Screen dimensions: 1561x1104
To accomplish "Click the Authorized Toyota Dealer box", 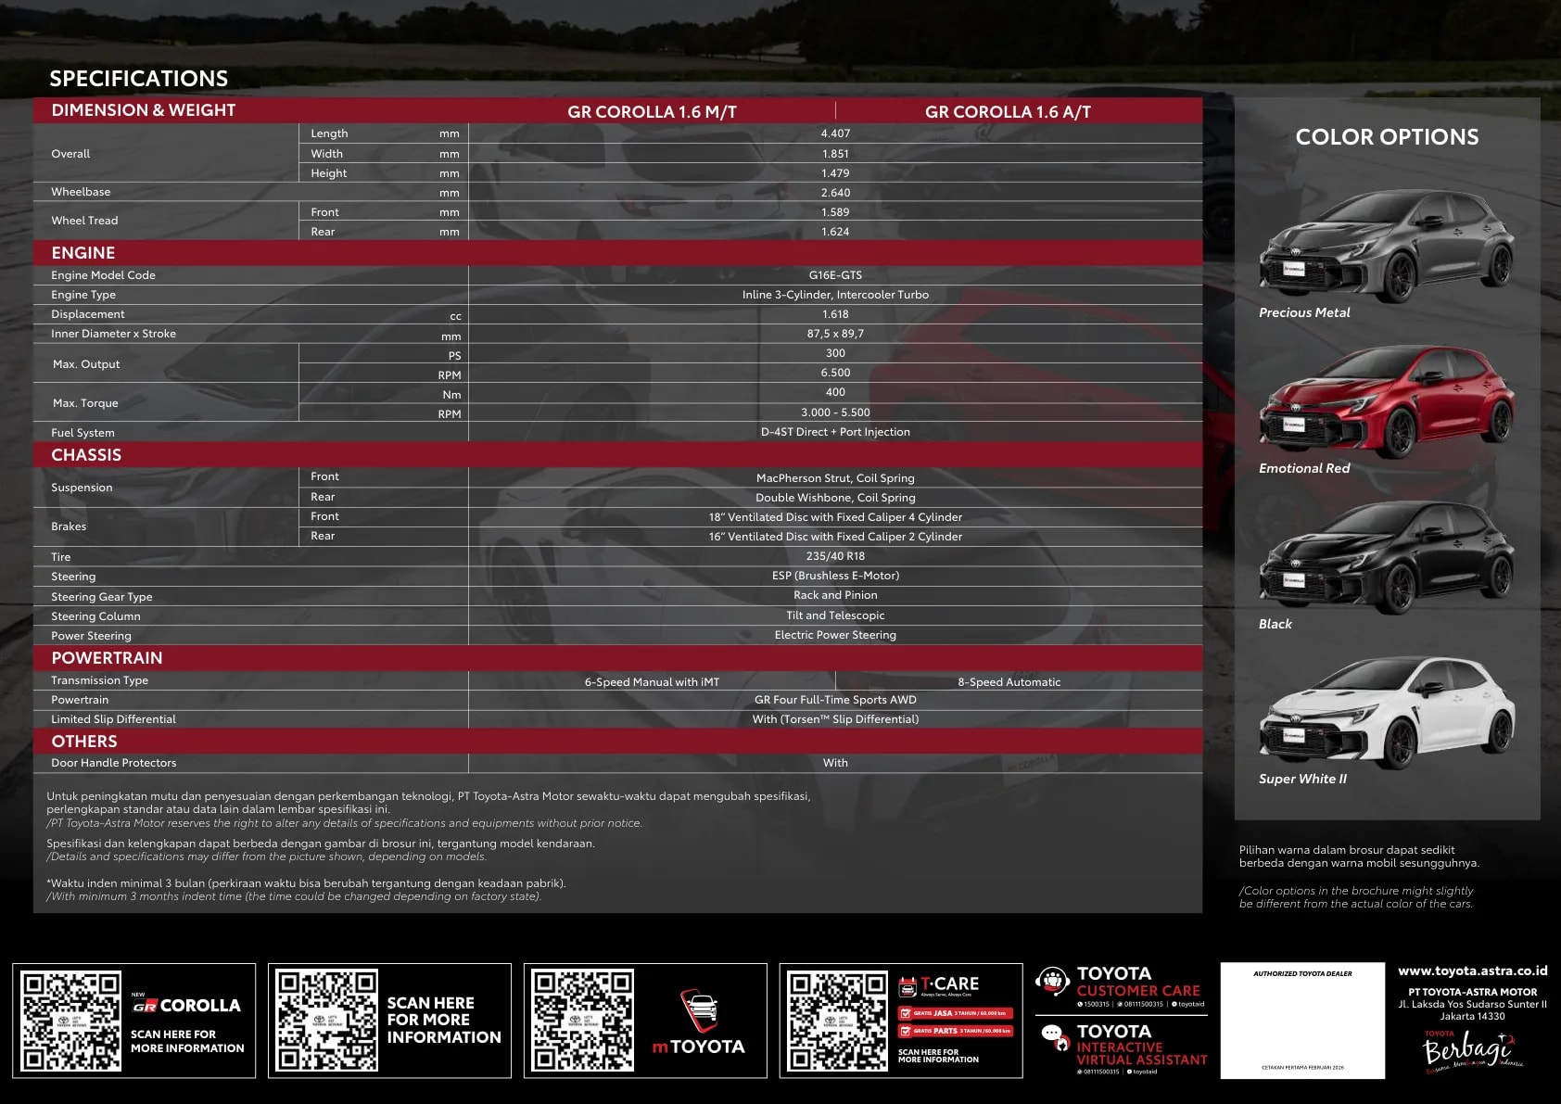I will coord(1302,1021).
